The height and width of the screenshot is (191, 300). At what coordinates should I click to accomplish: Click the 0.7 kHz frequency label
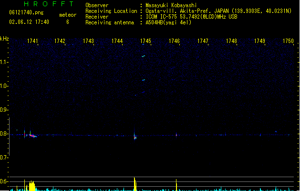click(x=4, y=158)
